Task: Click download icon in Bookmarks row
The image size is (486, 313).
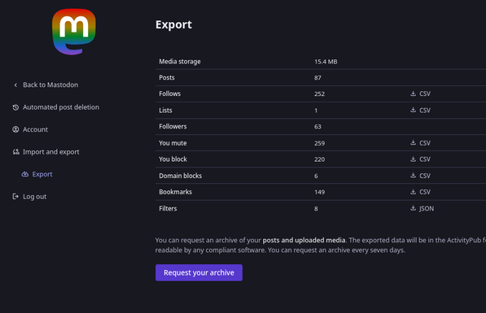Action: pos(414,192)
